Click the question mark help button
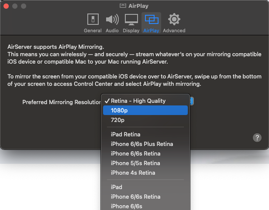Image resolution: width=269 pixels, height=210 pixels. [x=257, y=137]
